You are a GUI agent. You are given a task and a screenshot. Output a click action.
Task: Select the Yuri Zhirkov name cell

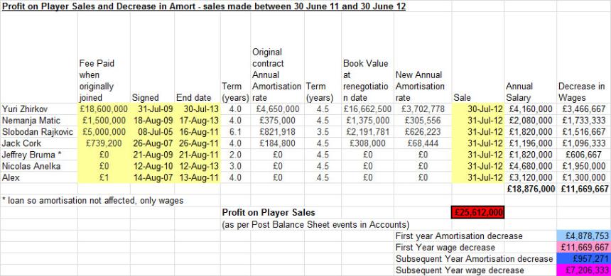(x=39, y=109)
